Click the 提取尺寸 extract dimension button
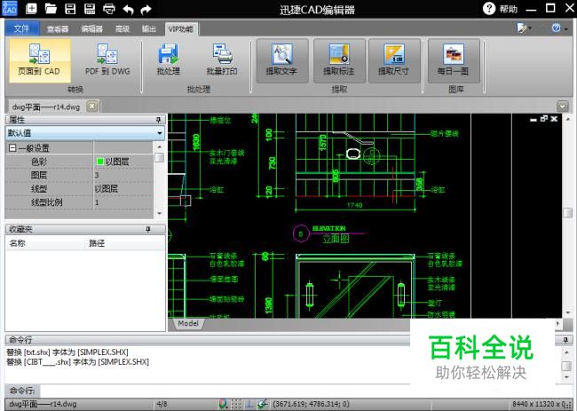The height and width of the screenshot is (411, 577). point(394,60)
